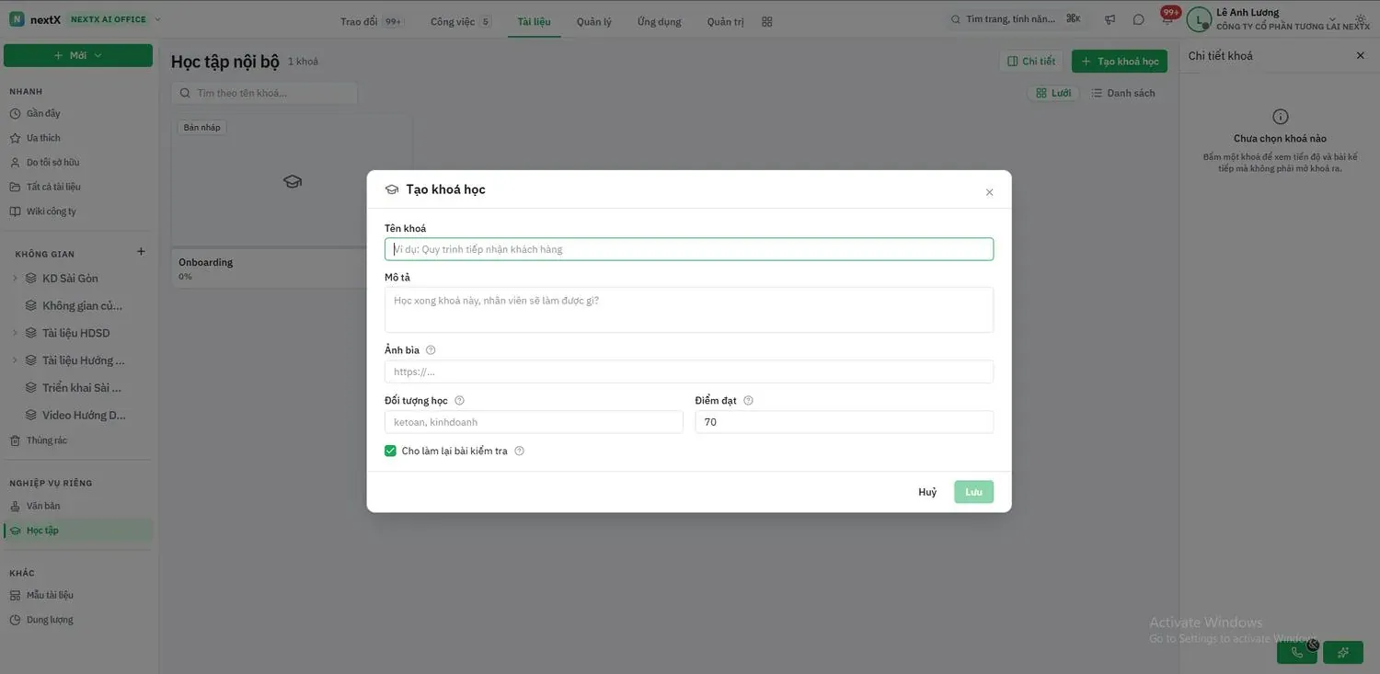Viewport: 1380px width, 674px height.
Task: Close the Chi tiết khoá panel
Action: [x=1361, y=56]
